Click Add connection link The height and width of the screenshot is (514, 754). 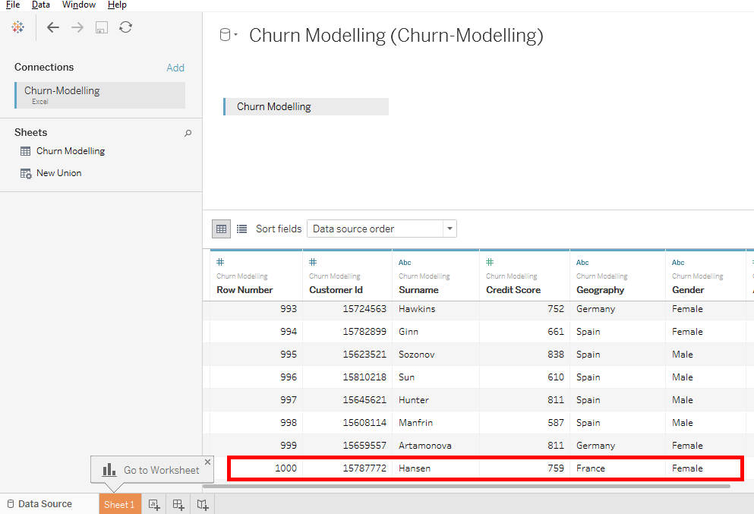point(175,68)
